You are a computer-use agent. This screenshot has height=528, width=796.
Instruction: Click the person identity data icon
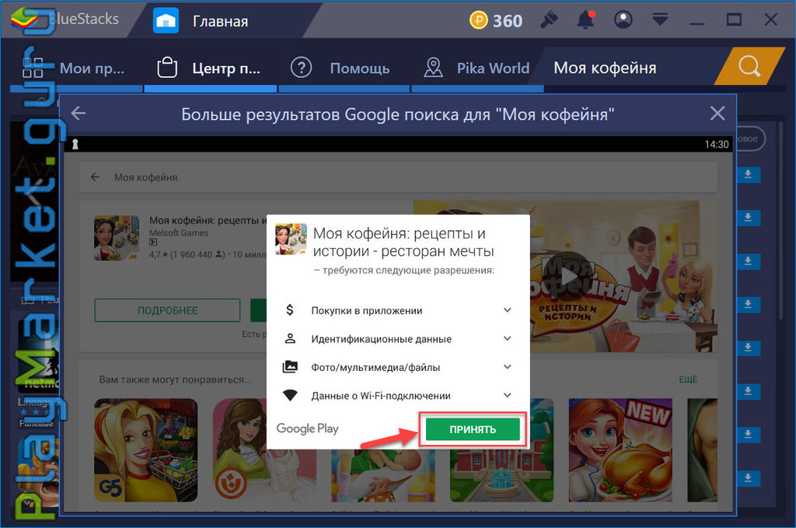coord(290,338)
